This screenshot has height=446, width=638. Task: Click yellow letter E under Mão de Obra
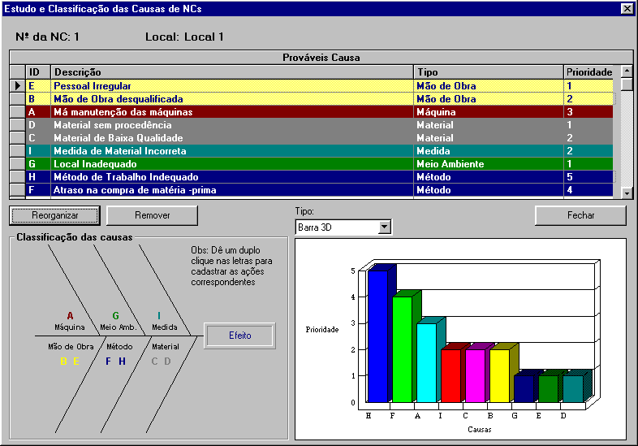point(76,362)
